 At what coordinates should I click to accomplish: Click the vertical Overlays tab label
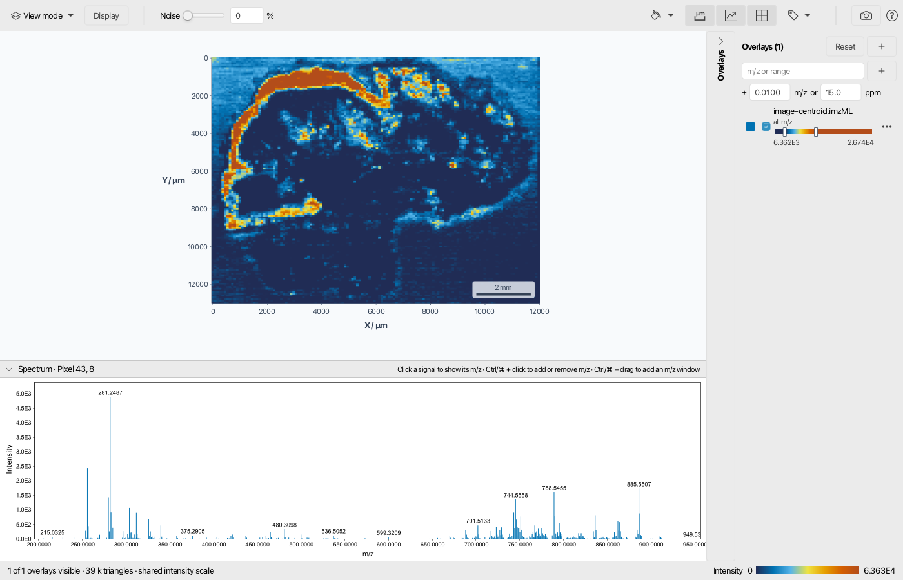point(721,65)
